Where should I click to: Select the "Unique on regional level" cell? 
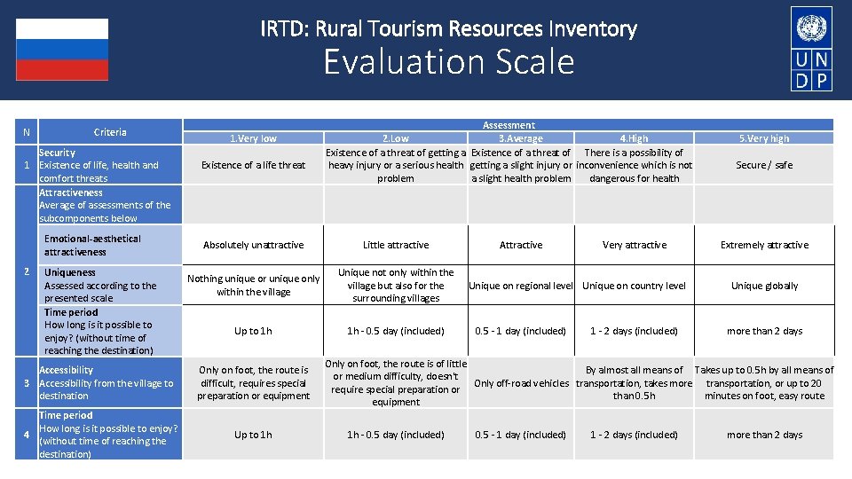pyautogui.click(x=521, y=285)
